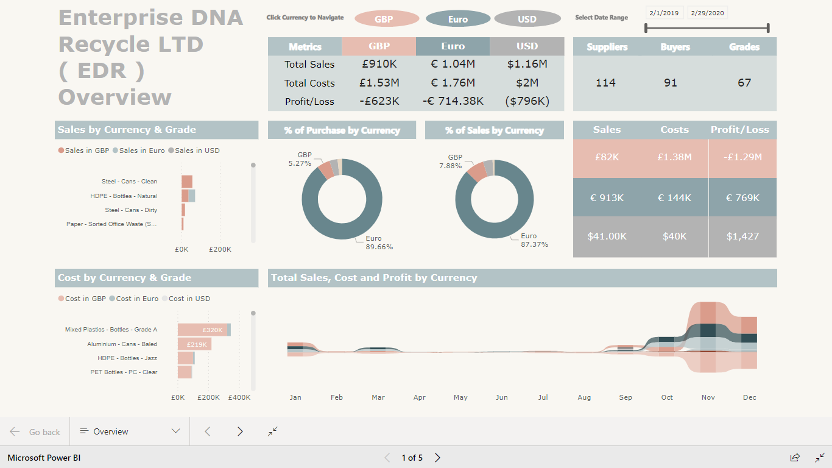Go to next page in navigation bar
The width and height of the screenshot is (832, 468).
click(240, 431)
